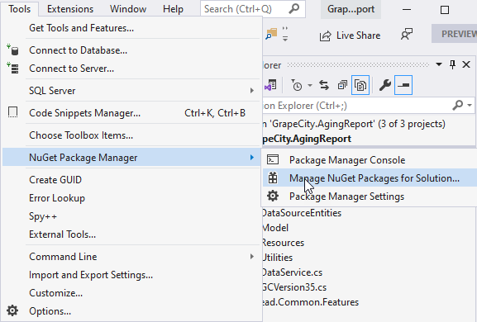Open Options...

click(x=131, y=311)
